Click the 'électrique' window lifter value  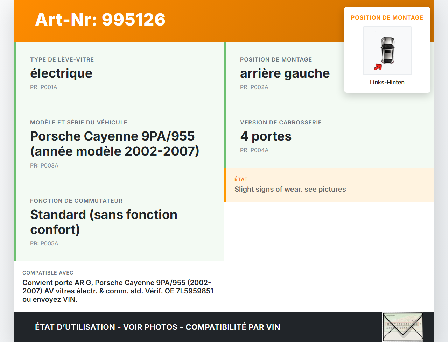(61, 73)
